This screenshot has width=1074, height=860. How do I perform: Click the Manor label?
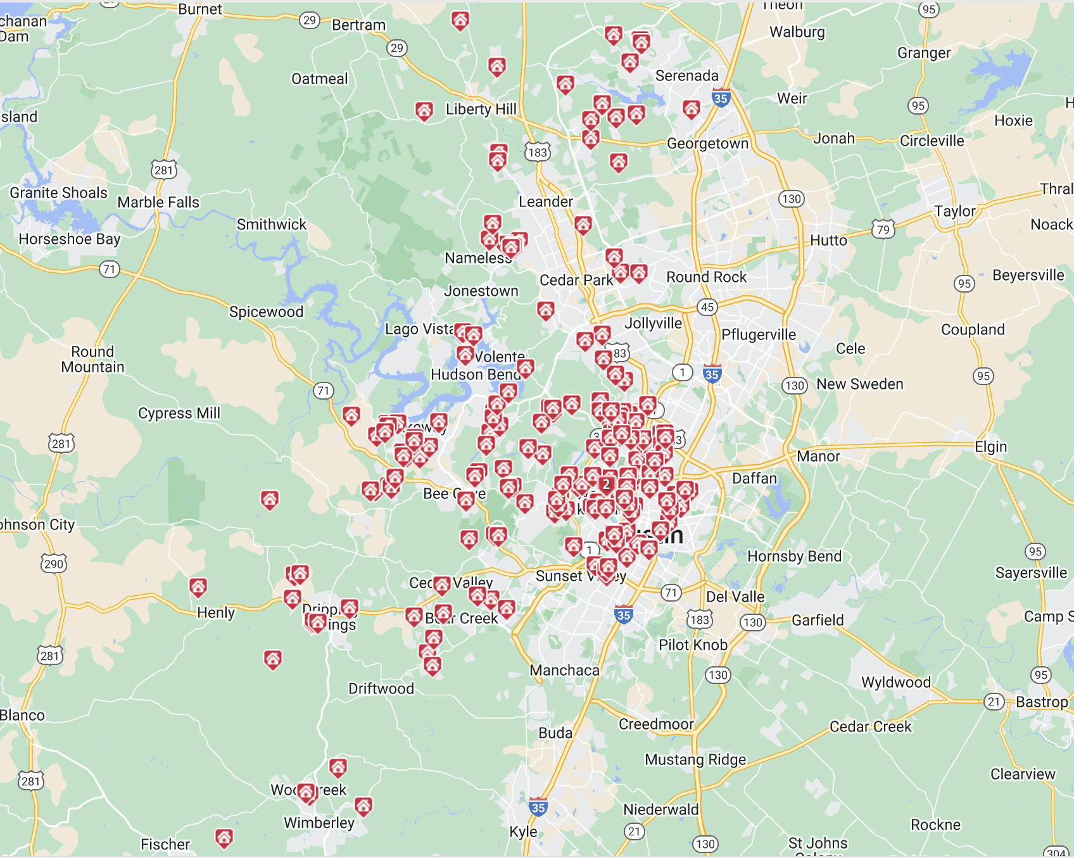(x=818, y=457)
